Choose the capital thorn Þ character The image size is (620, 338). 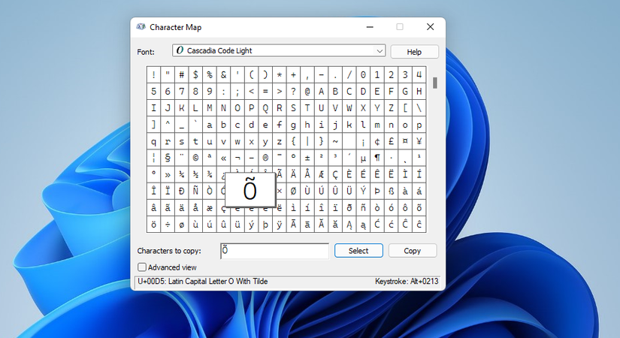coord(377,191)
